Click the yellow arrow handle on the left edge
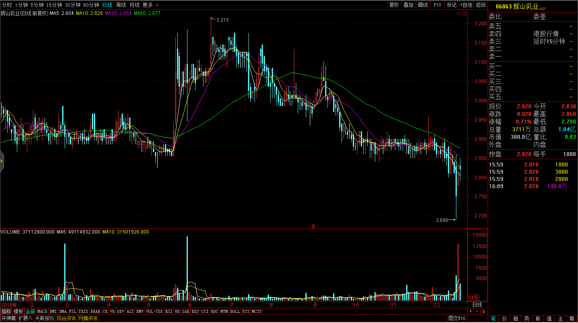The height and width of the screenshot is (323, 578). coord(2,161)
